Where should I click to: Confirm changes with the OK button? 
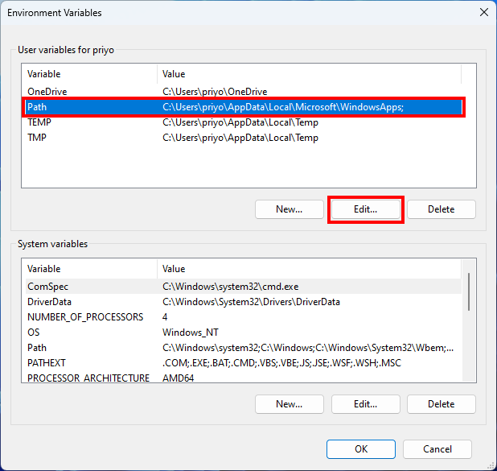point(361,449)
